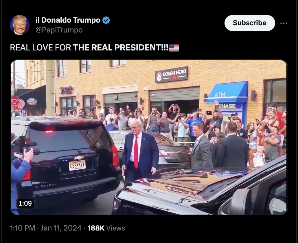Open the 1:10 PM Jan 11, 2024 timestamp

coord(46,228)
